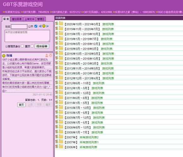Open folder icon for 2006年 所有游戏列表
This screenshot has width=183, height=157.
click(61, 147)
